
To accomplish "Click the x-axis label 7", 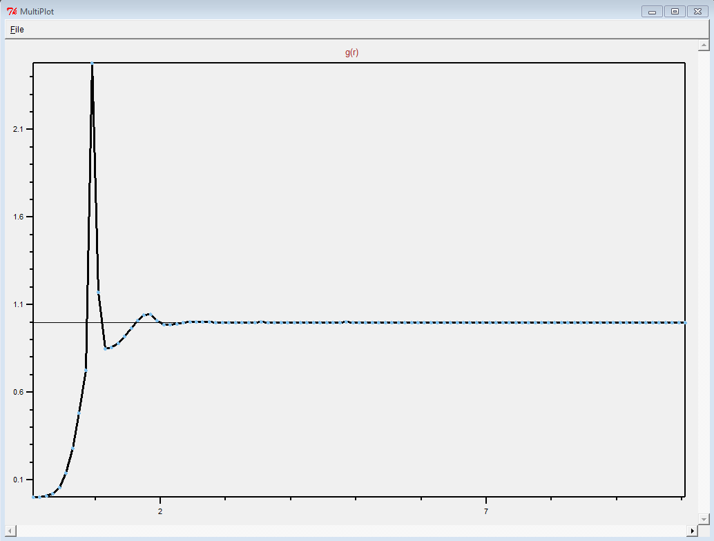I will tap(486, 511).
